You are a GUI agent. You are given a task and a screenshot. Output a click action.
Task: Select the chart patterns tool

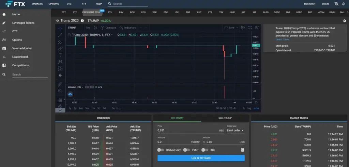pos(60,62)
